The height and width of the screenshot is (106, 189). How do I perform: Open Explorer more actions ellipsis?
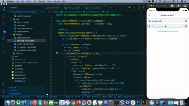pyautogui.click(x=42, y=8)
